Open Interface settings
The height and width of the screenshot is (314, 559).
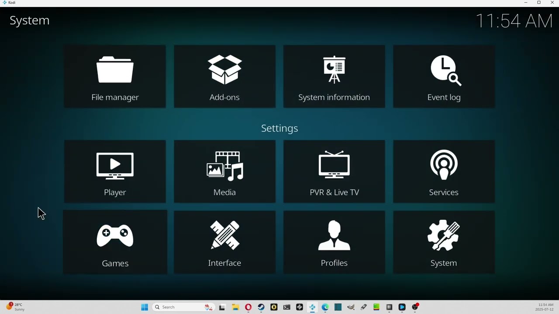[x=224, y=242]
